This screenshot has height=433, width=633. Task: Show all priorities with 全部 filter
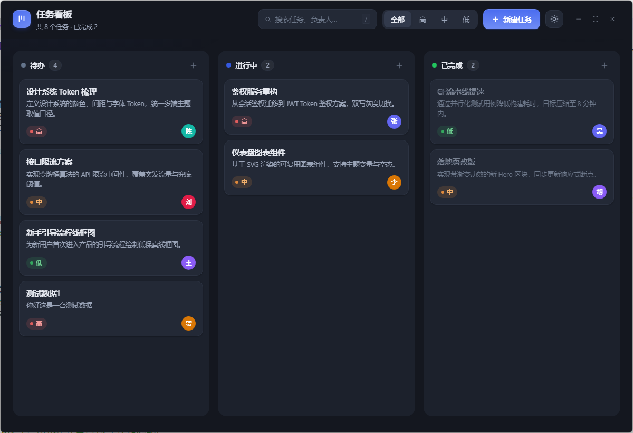click(x=398, y=20)
